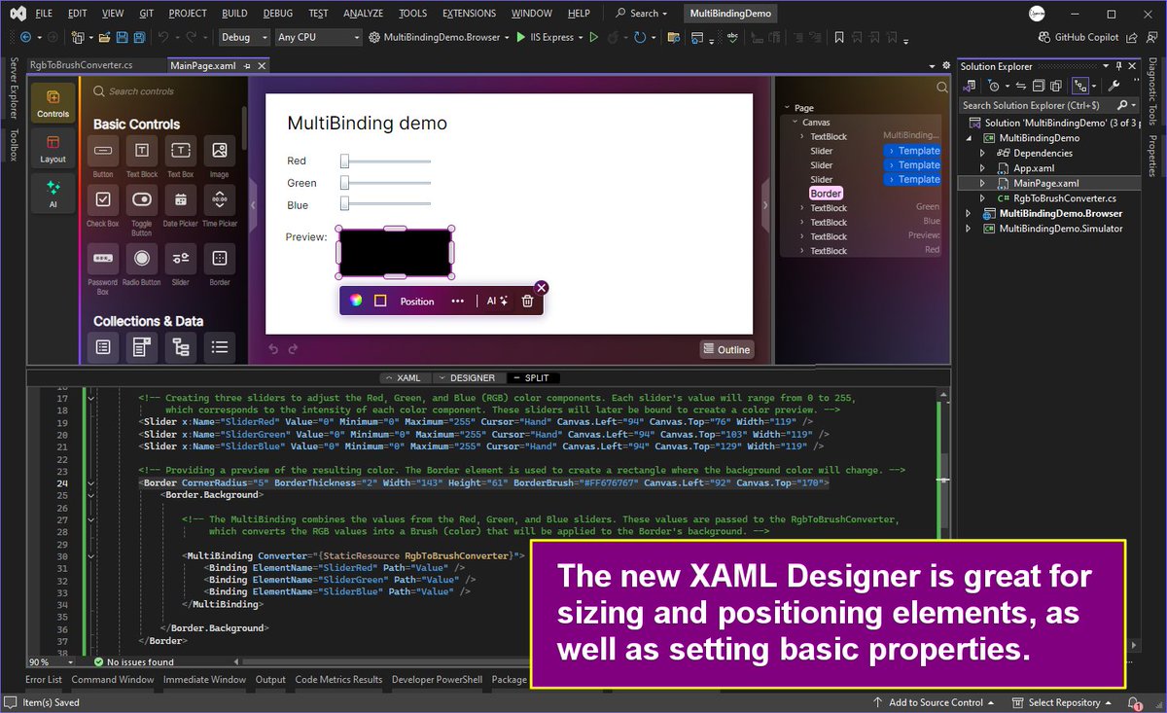Open the Error List tab
The height and width of the screenshot is (713, 1167).
coord(44,680)
